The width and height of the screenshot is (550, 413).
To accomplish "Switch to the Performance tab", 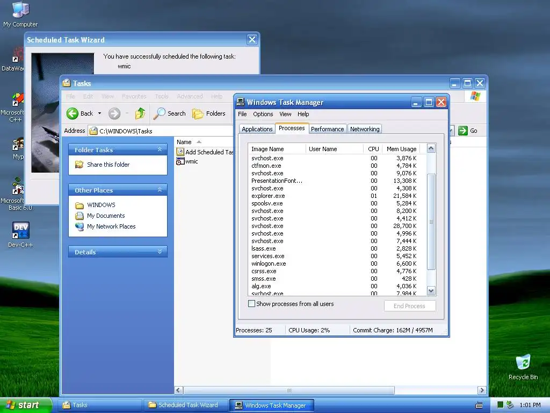I will (327, 129).
